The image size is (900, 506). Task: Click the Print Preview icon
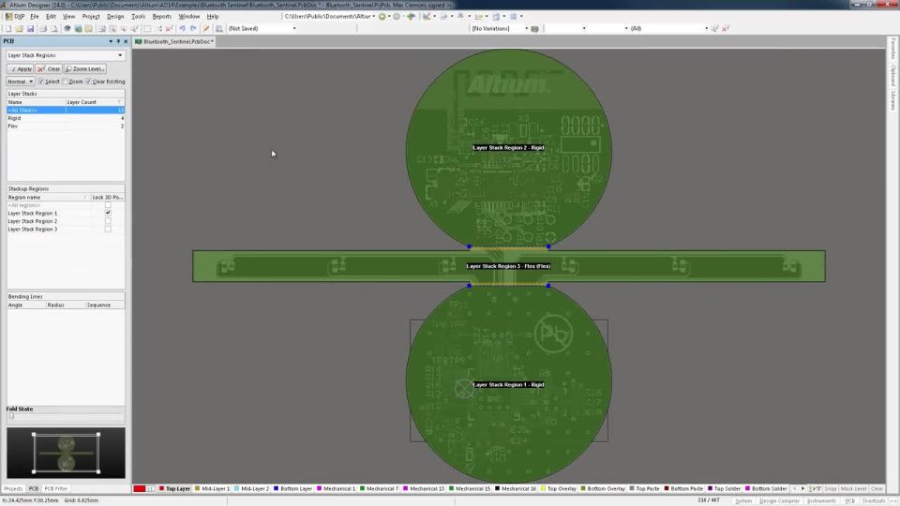point(54,28)
